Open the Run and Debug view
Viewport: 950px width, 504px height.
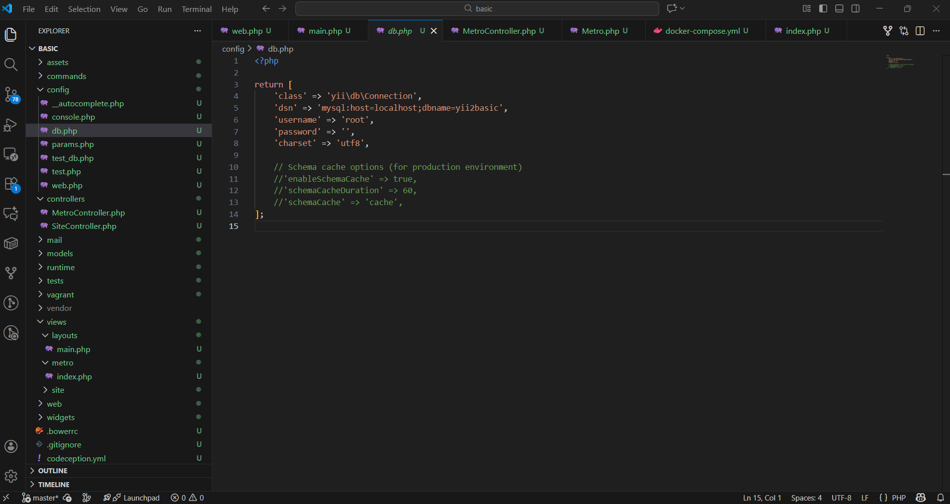[x=11, y=125]
